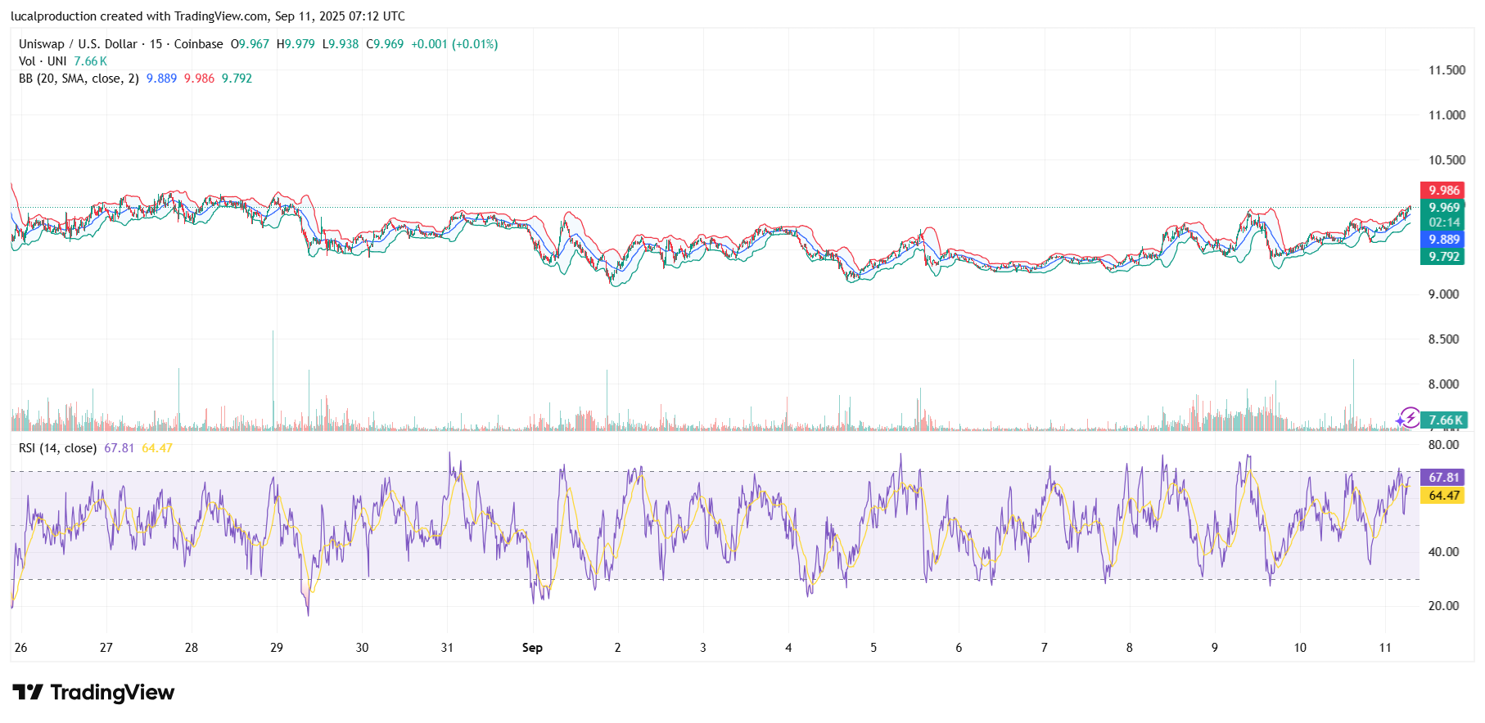Click the 11 date label on time axis

(1384, 648)
